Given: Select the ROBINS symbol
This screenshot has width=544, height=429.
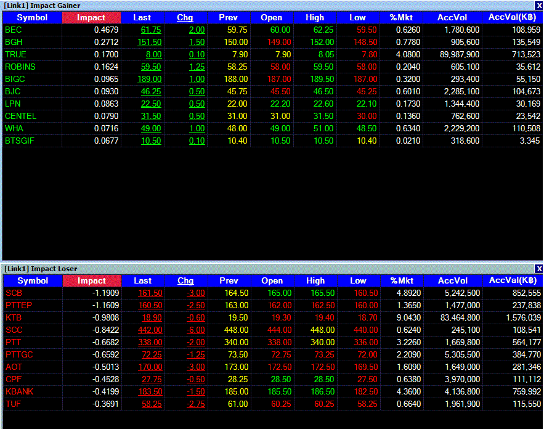Looking at the screenshot, I should (x=20, y=67).
